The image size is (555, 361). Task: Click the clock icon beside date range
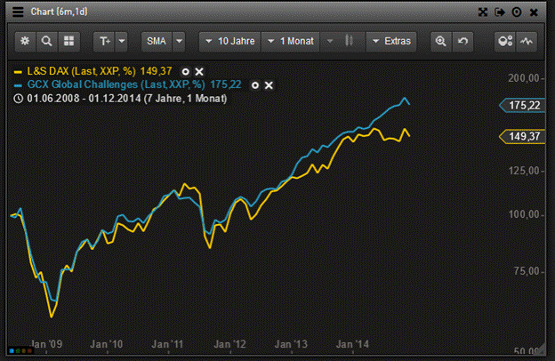(19, 99)
